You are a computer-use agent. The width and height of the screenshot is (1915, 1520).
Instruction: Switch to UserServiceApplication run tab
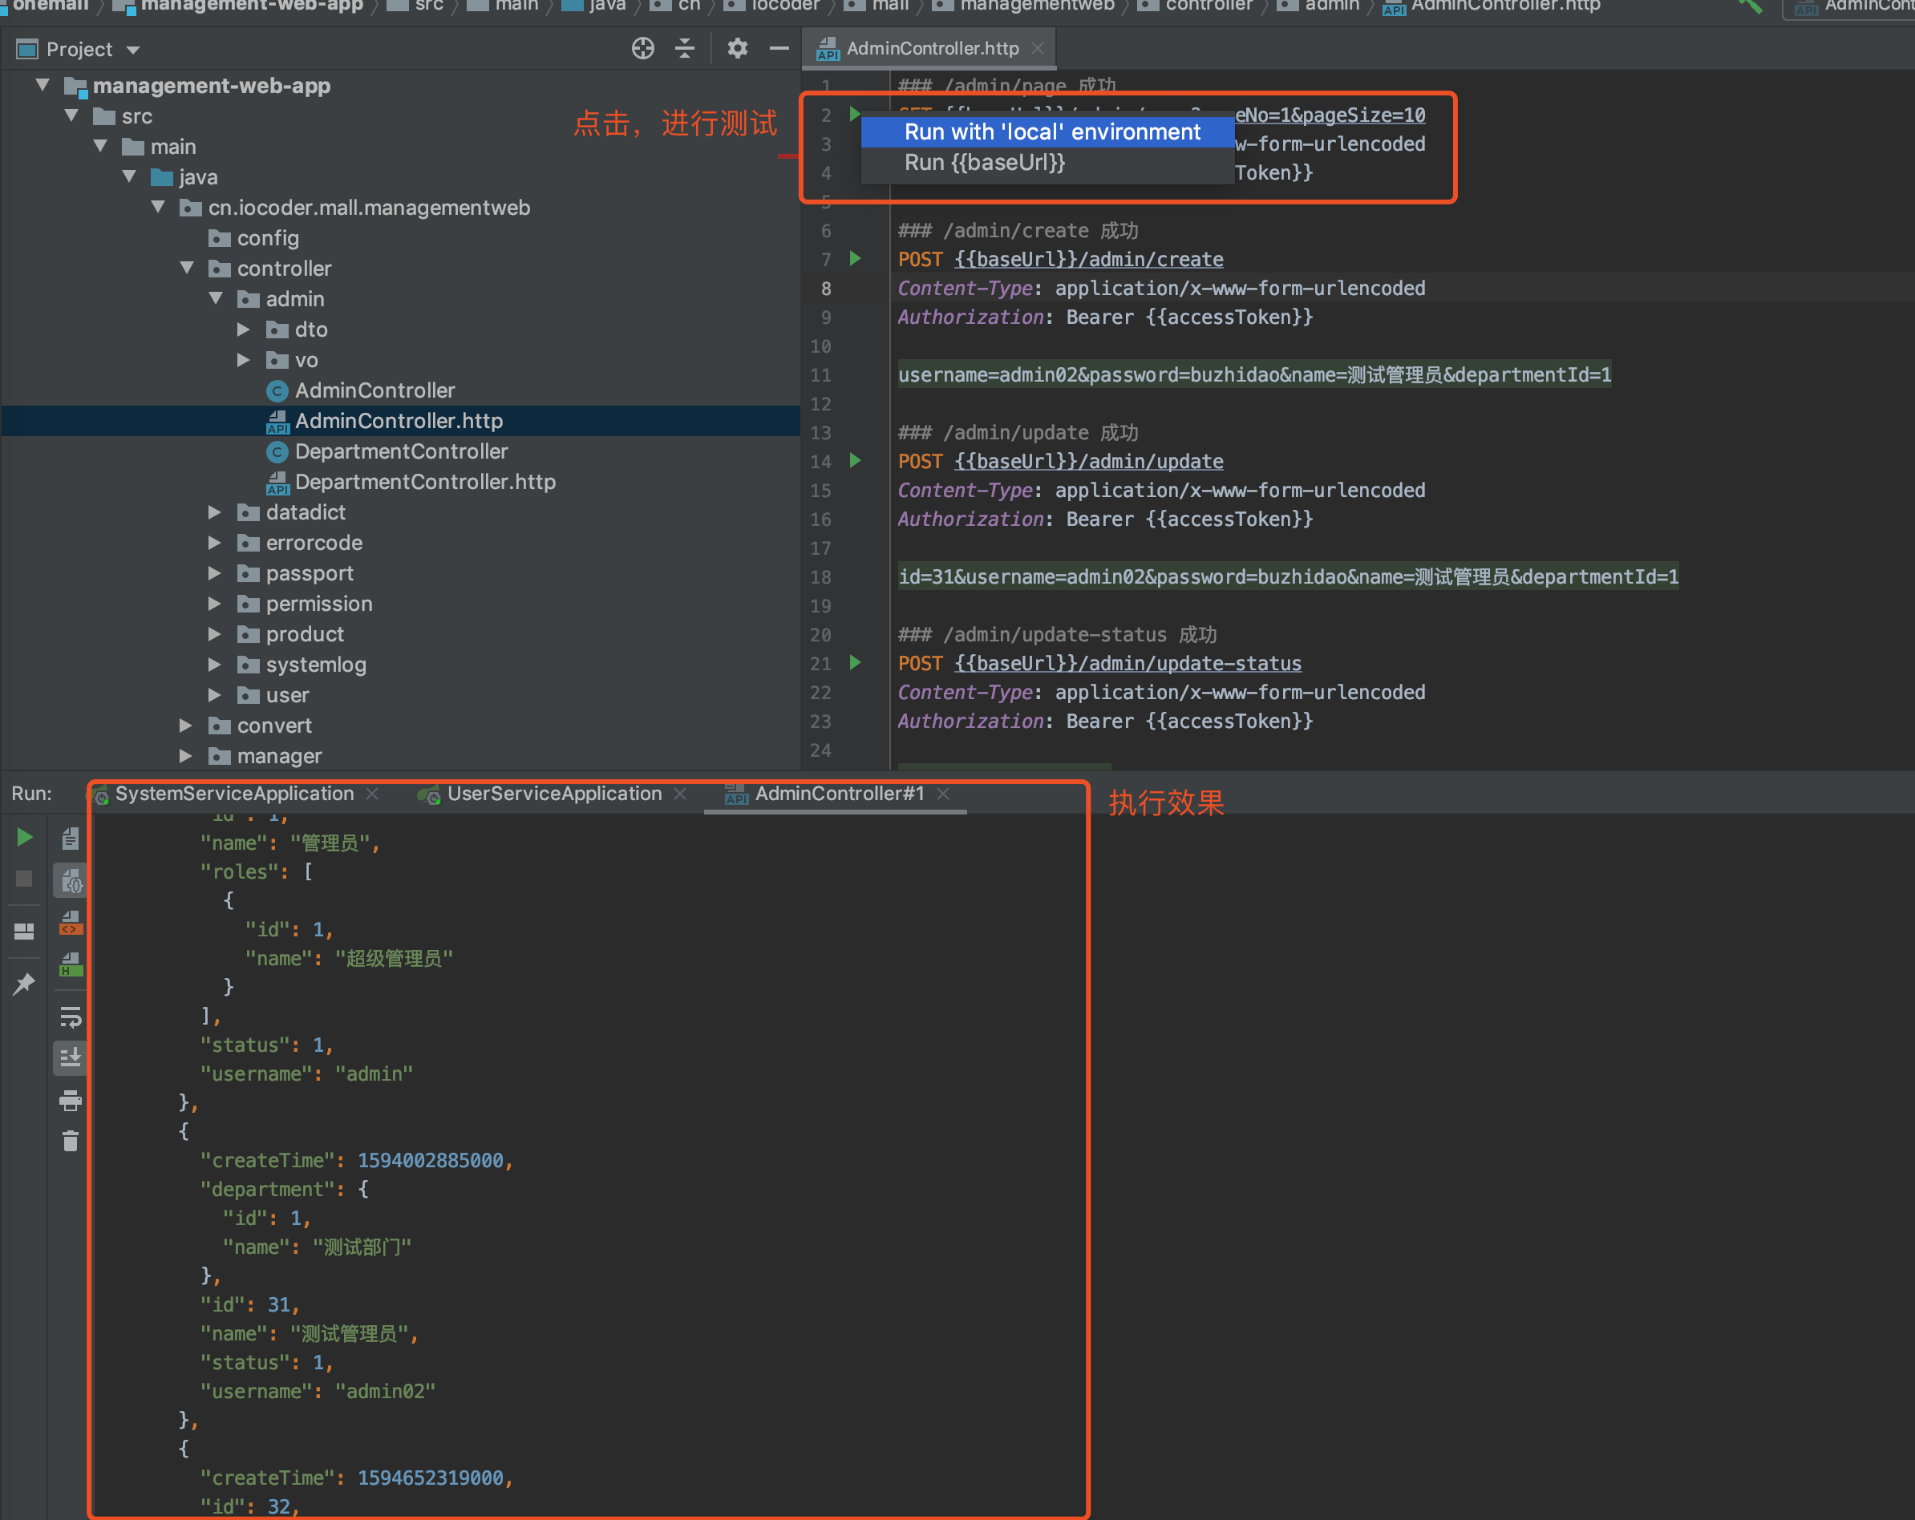pyautogui.click(x=553, y=794)
